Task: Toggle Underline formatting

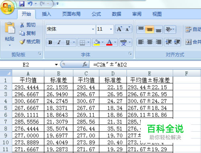Action: 68,42
